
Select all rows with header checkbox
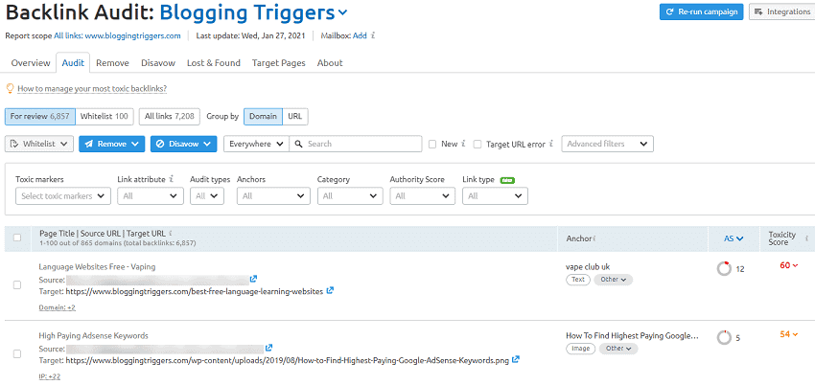pyautogui.click(x=17, y=238)
